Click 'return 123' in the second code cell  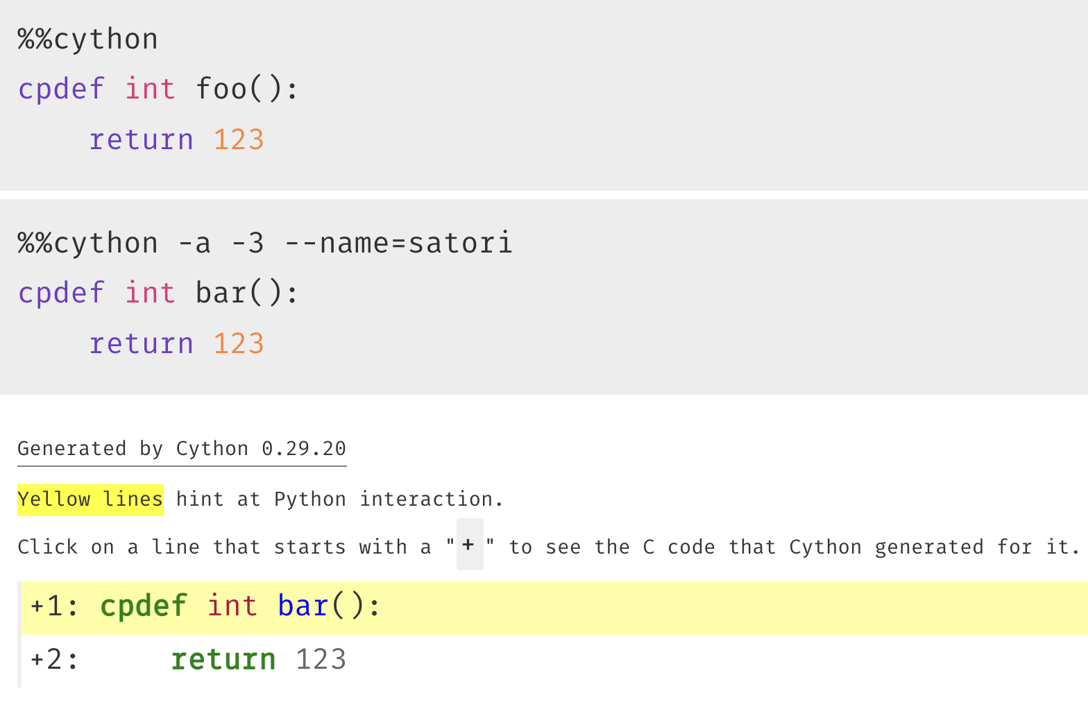pyautogui.click(x=176, y=344)
